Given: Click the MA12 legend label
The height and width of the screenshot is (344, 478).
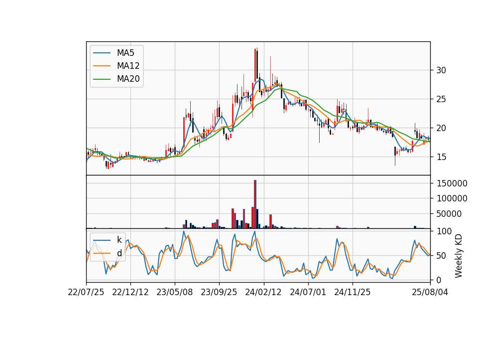Looking at the screenshot, I should [x=128, y=66].
